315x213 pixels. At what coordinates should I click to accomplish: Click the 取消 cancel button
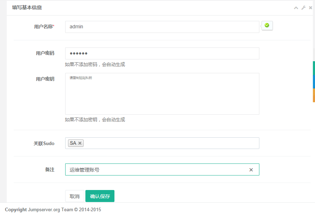tap(74, 196)
